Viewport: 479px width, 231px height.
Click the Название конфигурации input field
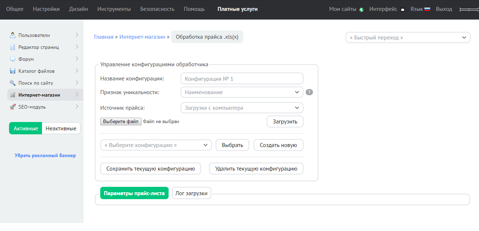coord(242,79)
